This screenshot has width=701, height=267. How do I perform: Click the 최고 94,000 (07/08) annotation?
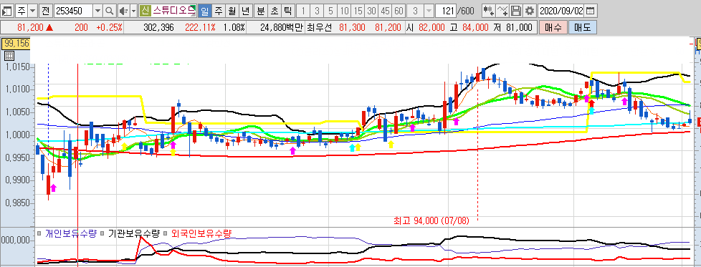[431, 220]
